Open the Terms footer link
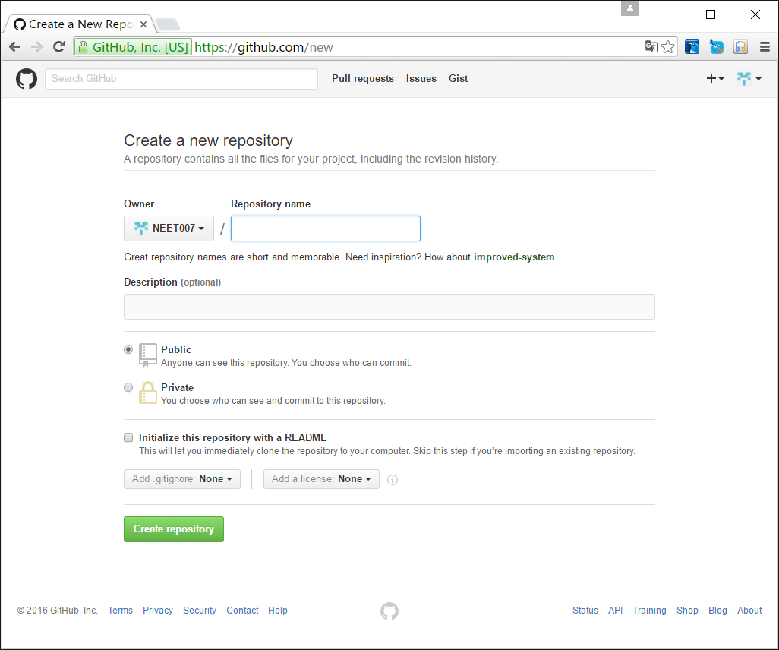Viewport: 779px width, 650px height. point(120,611)
